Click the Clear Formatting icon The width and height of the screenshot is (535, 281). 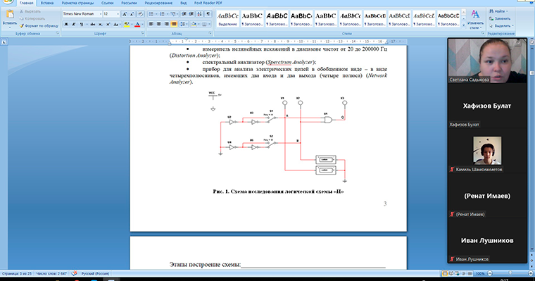tap(140, 14)
